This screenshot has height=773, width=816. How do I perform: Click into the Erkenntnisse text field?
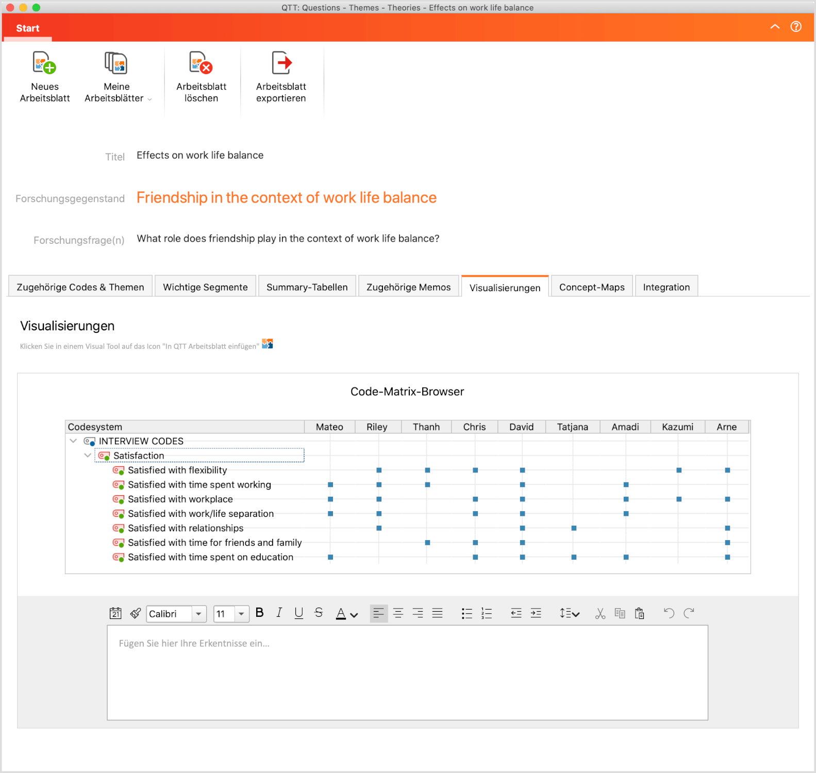click(x=407, y=673)
